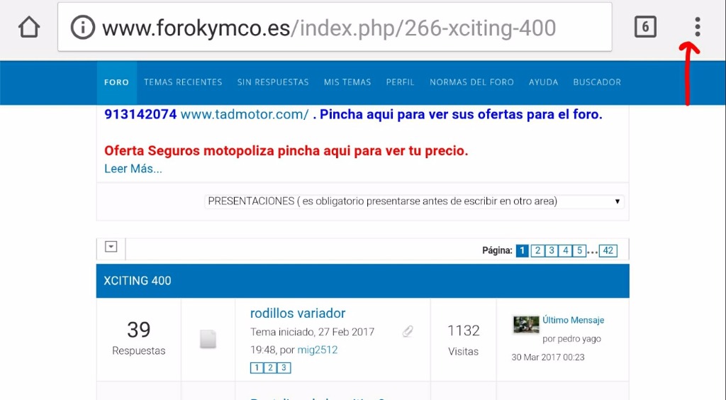The image size is (726, 400).
Task: Jump to page 2 in the pagination
Action: (537, 250)
